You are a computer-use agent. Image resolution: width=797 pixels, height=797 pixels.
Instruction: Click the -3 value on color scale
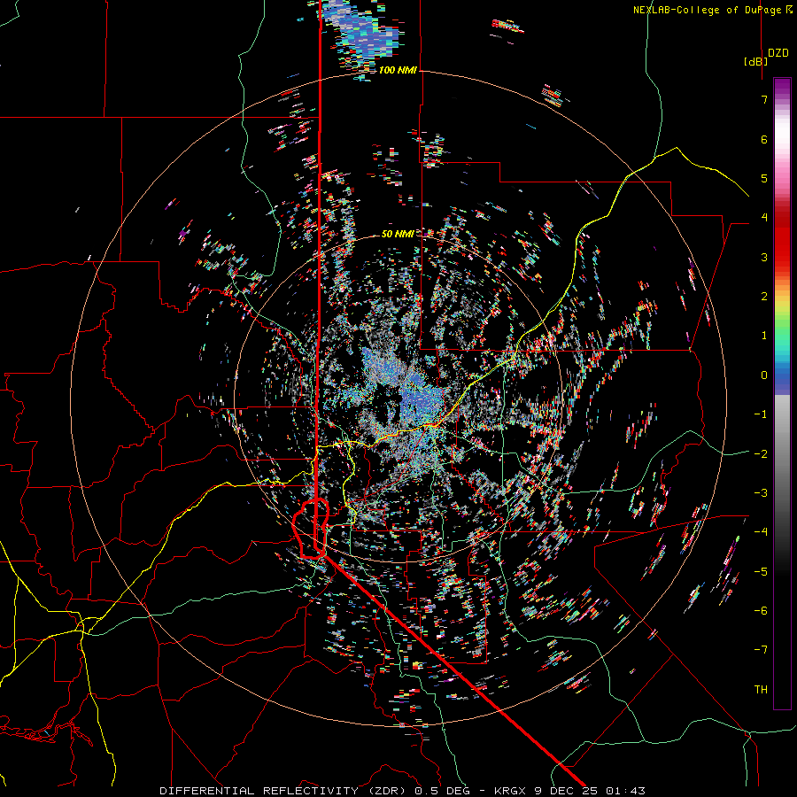(x=761, y=493)
